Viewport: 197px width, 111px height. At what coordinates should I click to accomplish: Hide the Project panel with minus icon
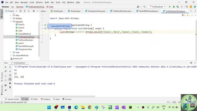point(38,11)
